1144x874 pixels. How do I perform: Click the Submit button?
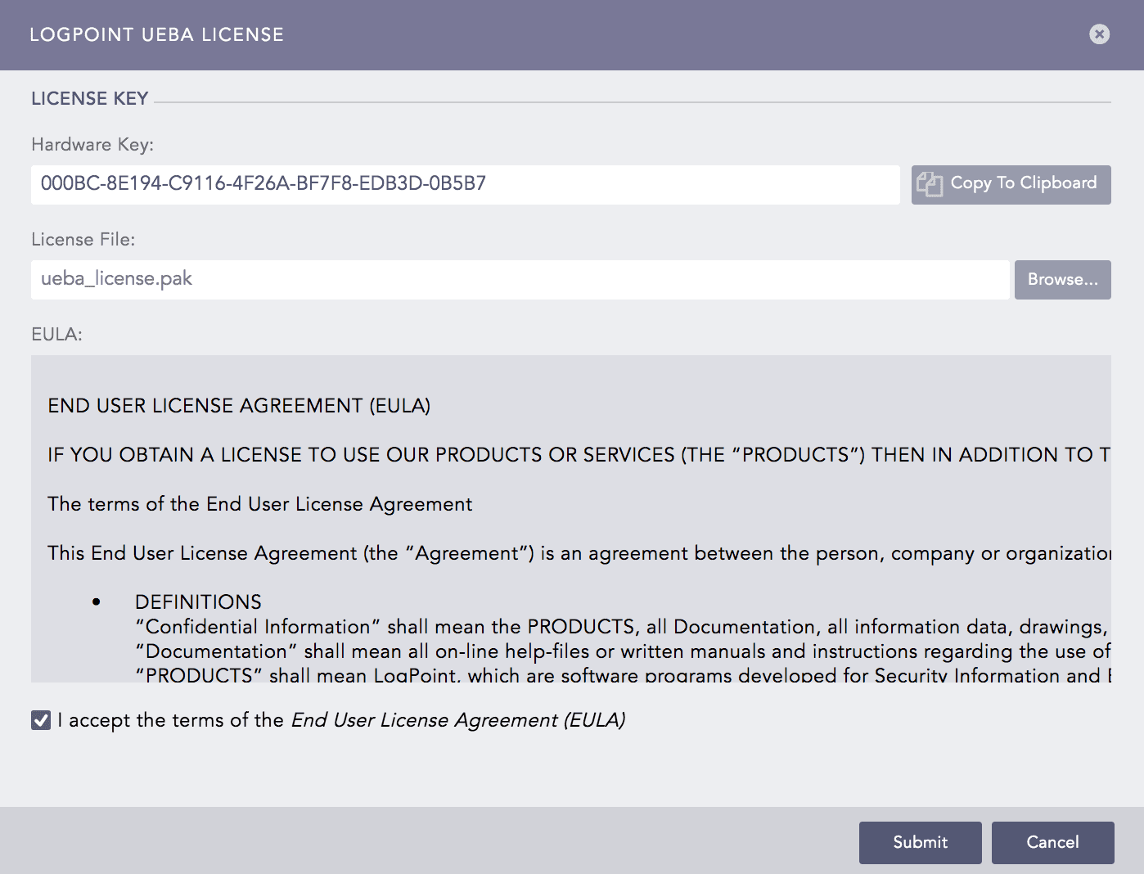[920, 842]
